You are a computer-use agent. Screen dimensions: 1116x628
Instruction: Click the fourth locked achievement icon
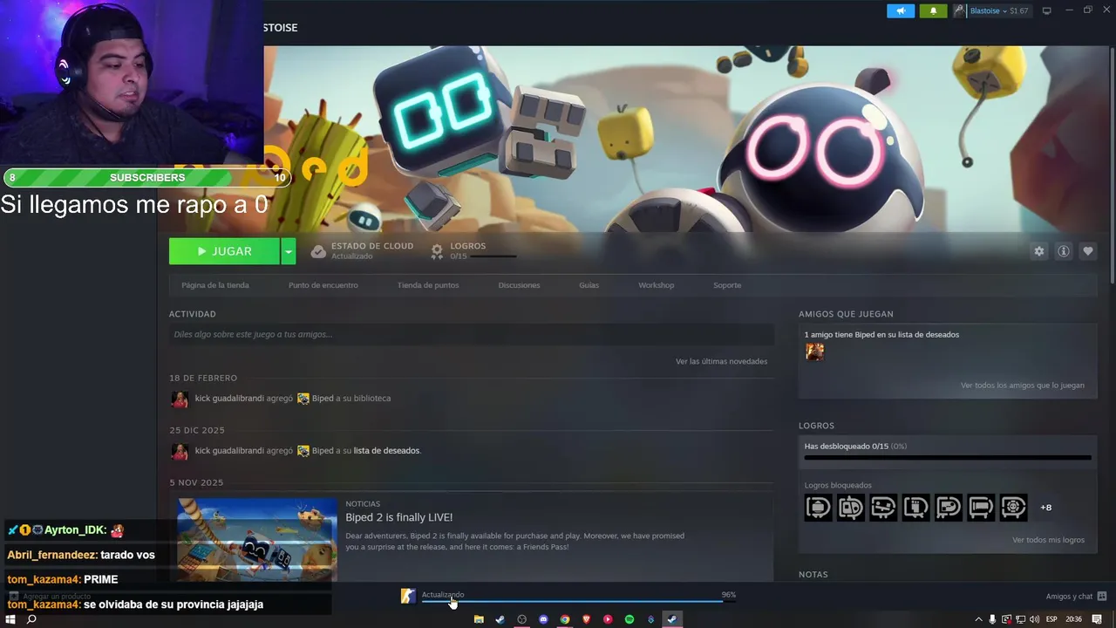[x=915, y=507]
